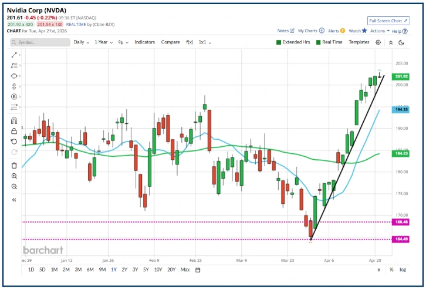
Task: Expand more options double-down chevron
Action: pyautogui.click(x=378, y=270)
